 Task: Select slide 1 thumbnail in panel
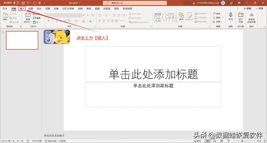(x=22, y=40)
